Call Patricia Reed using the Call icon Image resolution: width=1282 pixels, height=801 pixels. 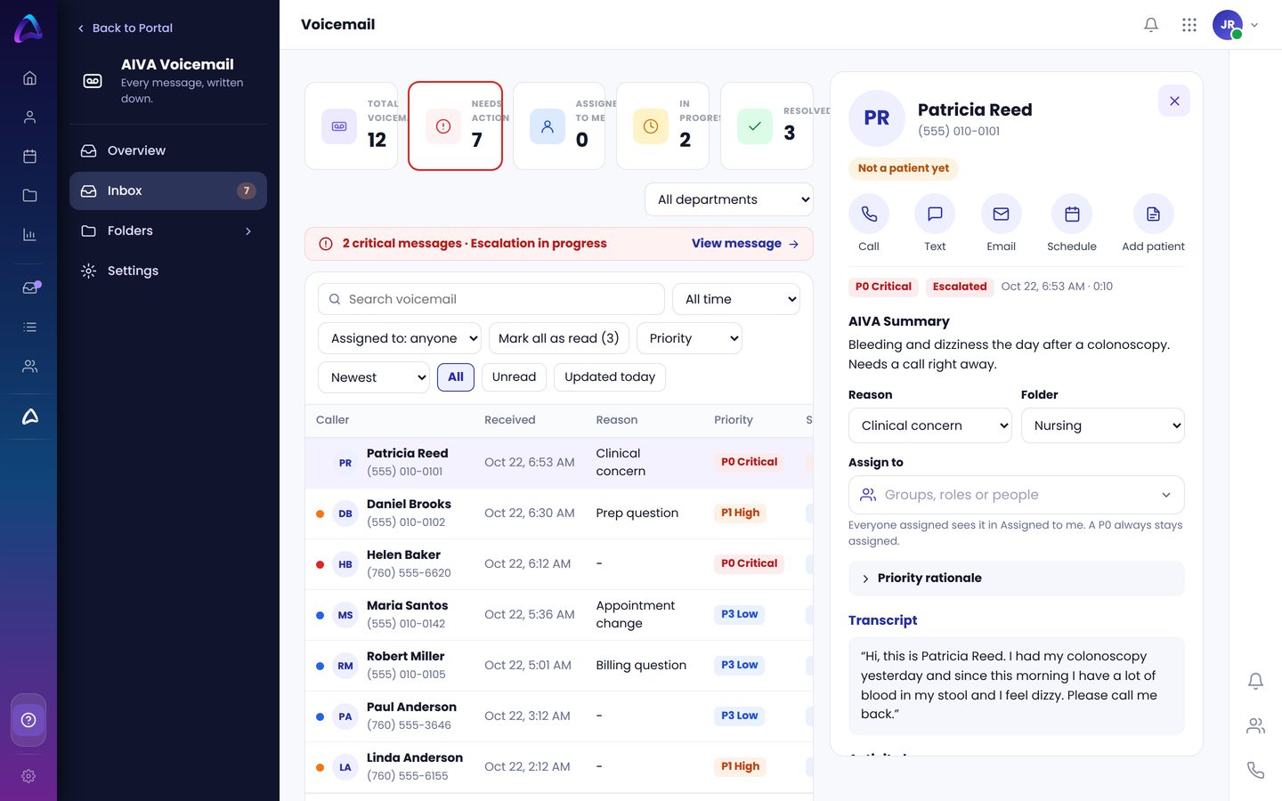point(869,214)
